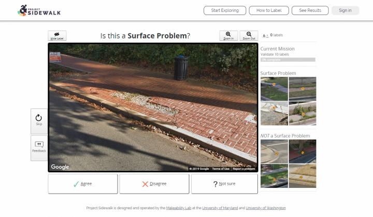Click the mission progress bar
Screen dimensions: 373x217
[x=288, y=60]
